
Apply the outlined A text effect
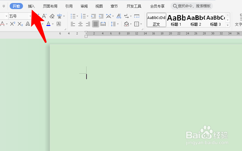pos(28,24)
